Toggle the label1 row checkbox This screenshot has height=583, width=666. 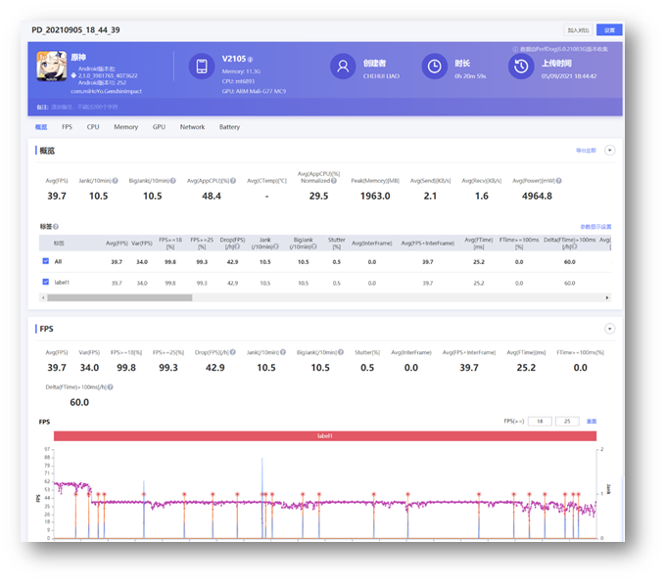click(45, 283)
